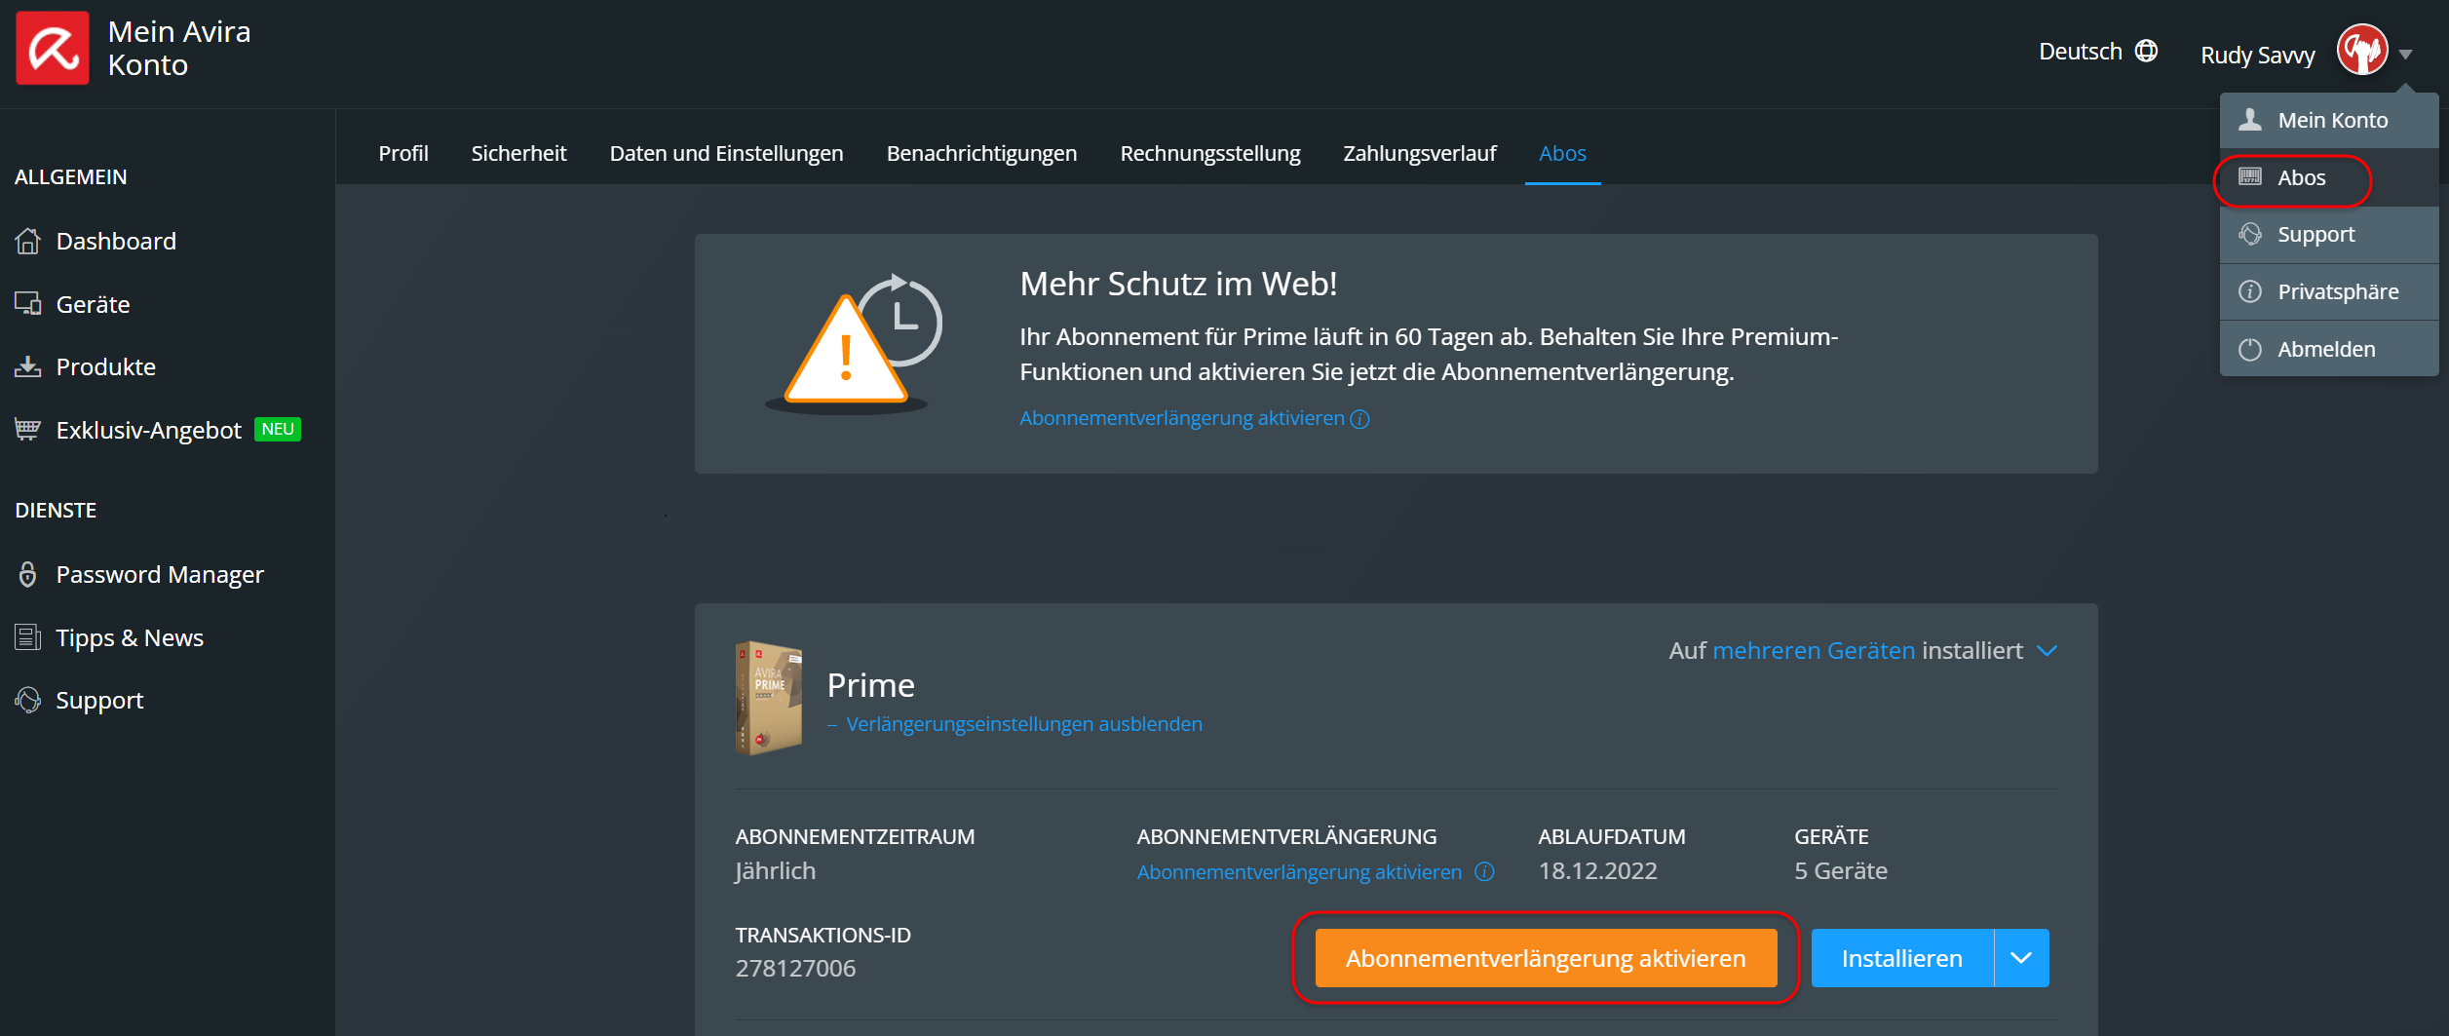Open the Tipps & News newspaper icon
Viewport: 2449px width, 1036px height.
(x=28, y=637)
